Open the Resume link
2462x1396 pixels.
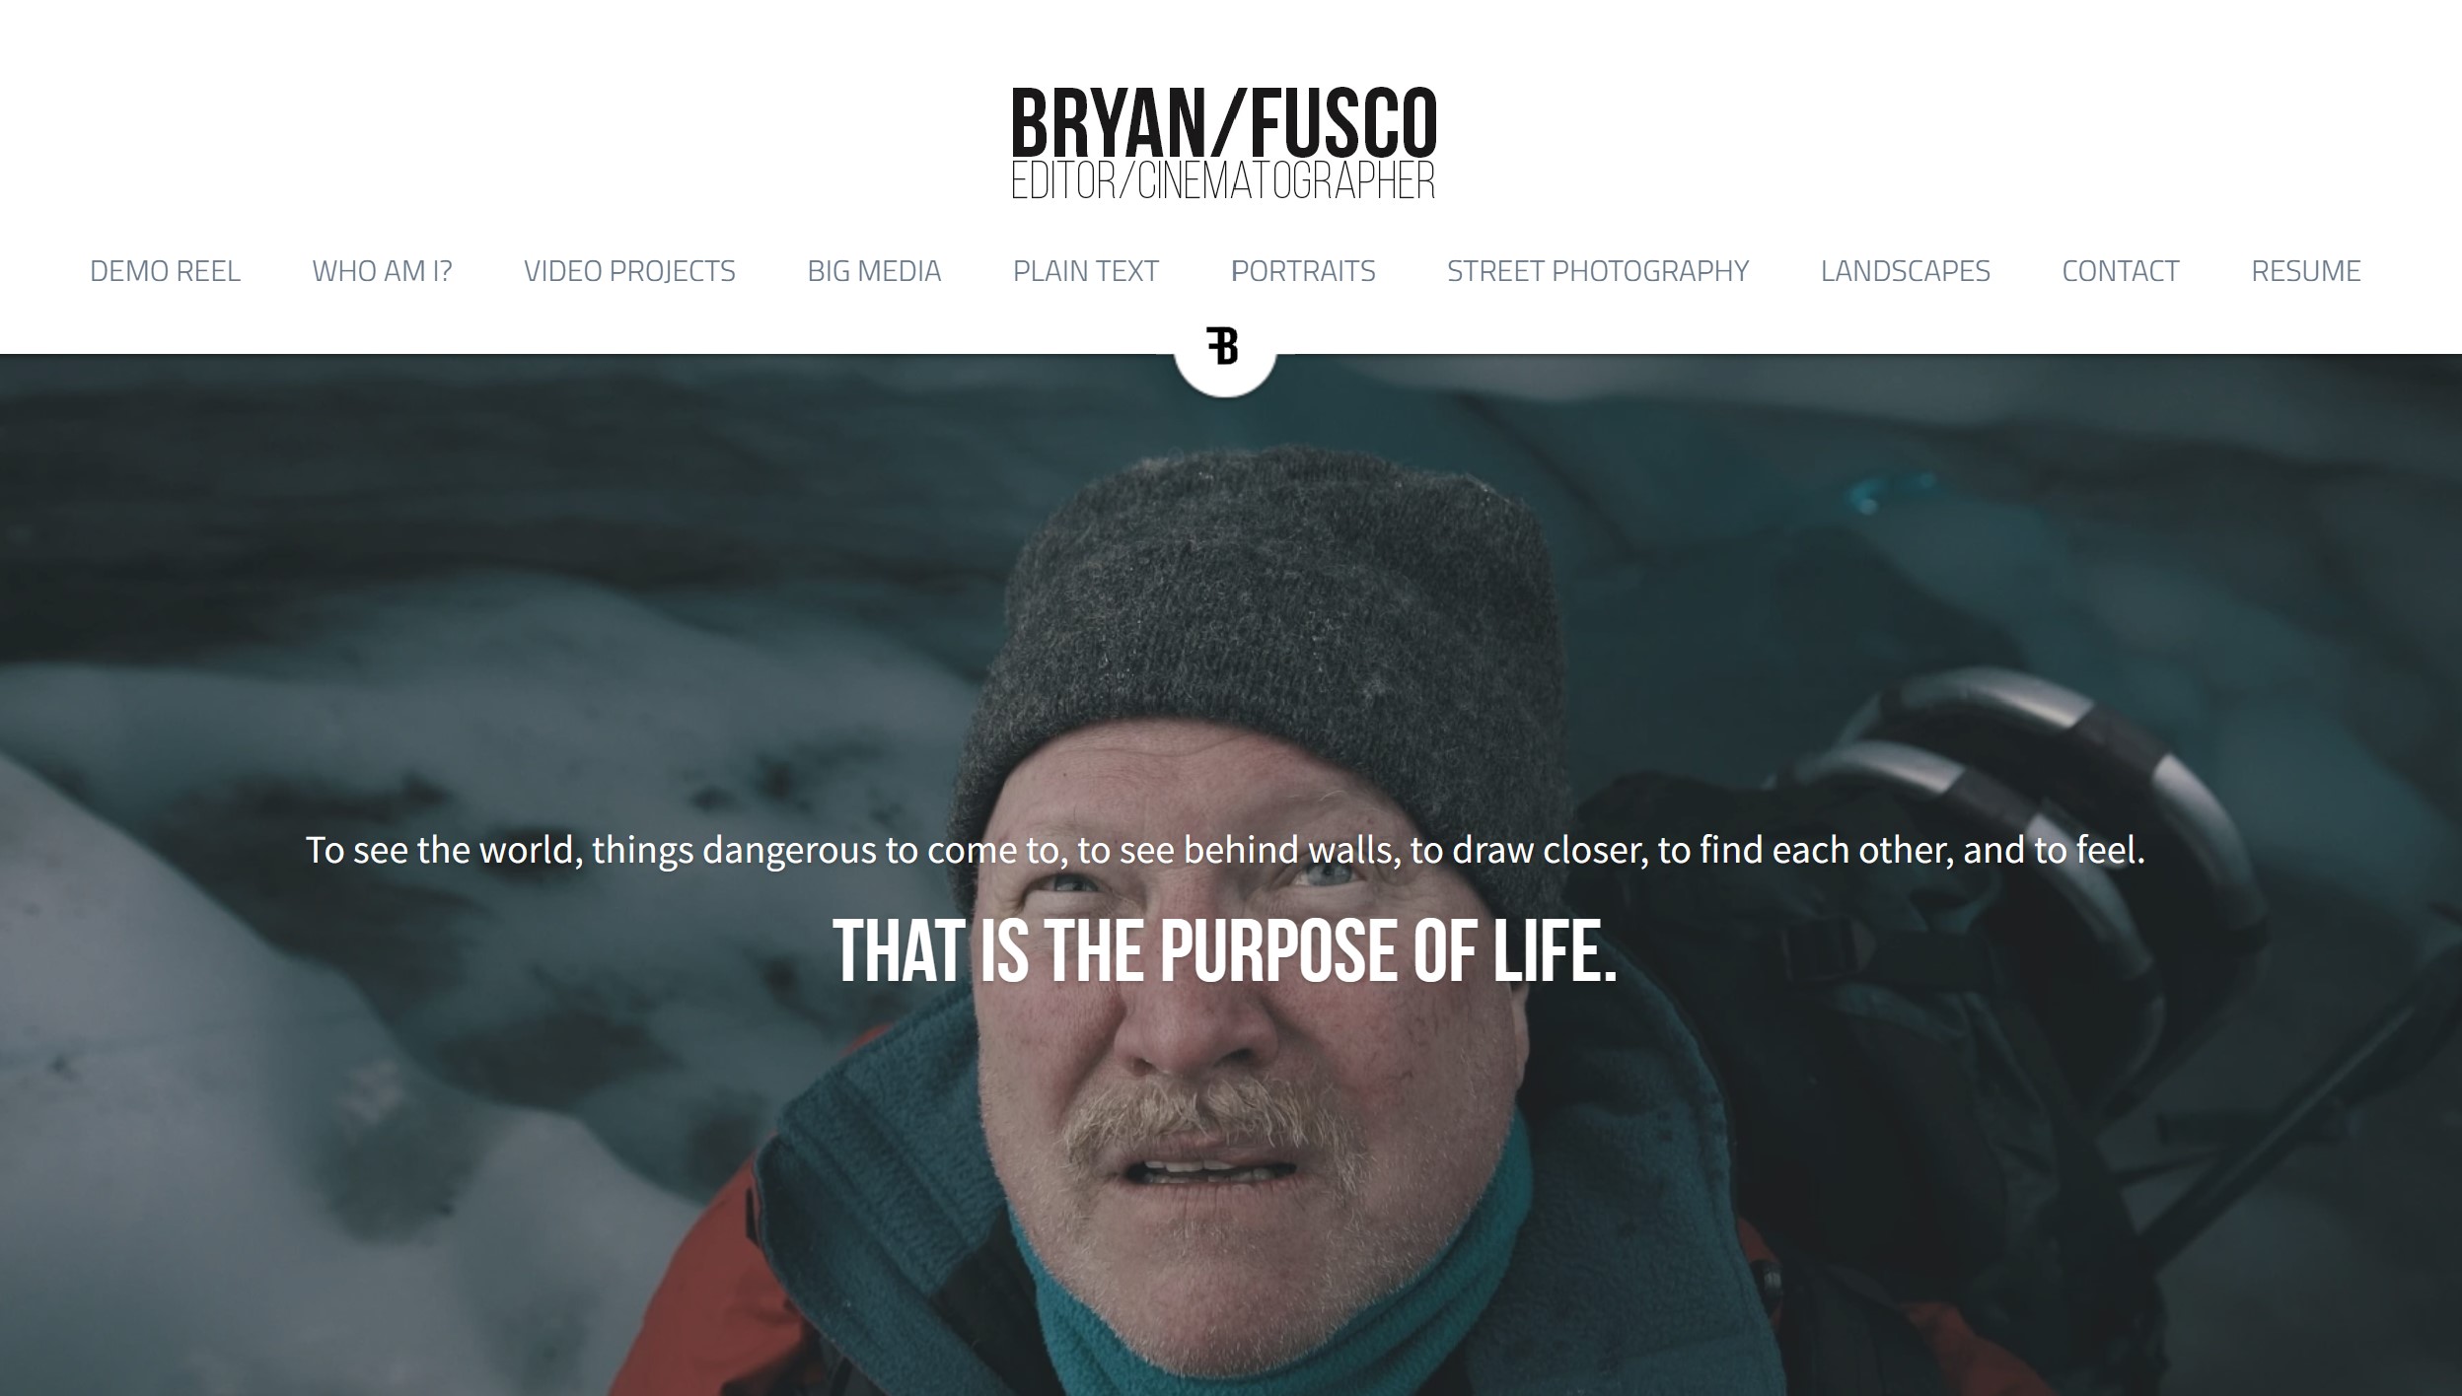pyautogui.click(x=2305, y=271)
